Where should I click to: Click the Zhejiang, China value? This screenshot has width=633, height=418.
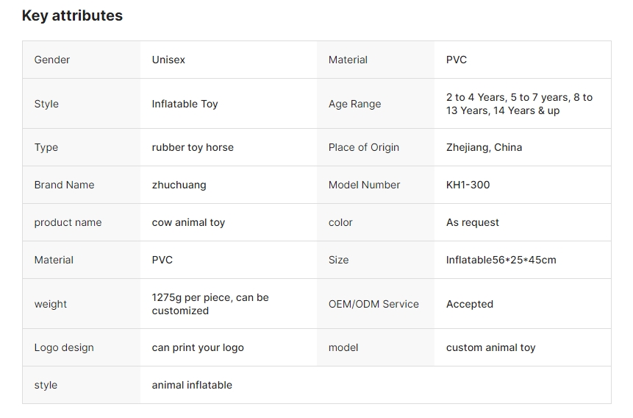click(x=484, y=147)
